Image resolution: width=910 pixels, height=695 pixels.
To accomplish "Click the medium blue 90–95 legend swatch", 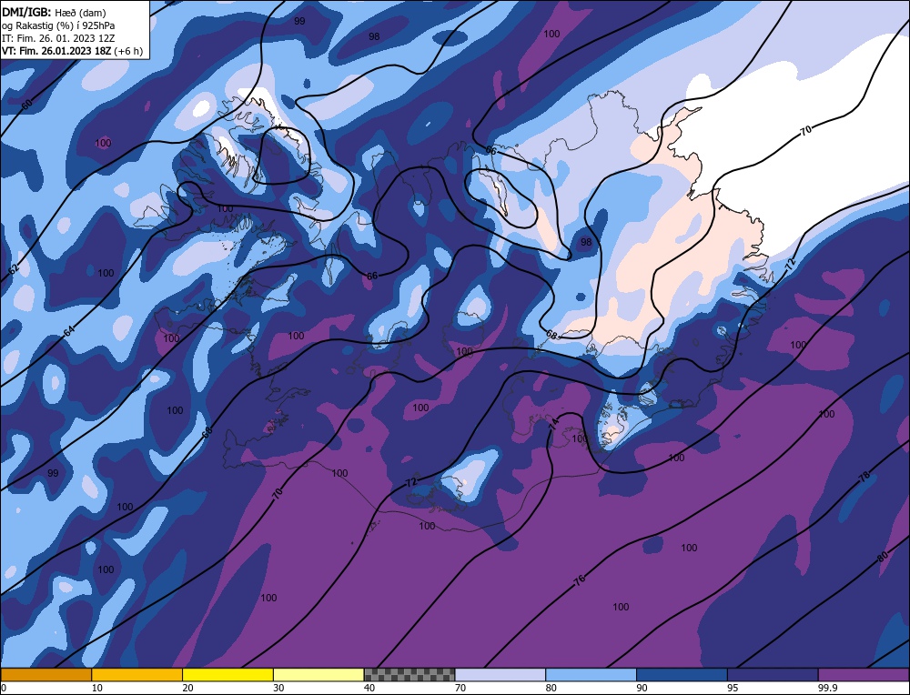I will tap(682, 674).
